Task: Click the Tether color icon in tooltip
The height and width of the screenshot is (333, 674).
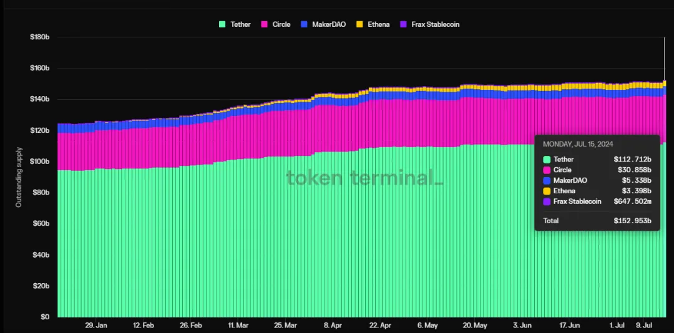Action: point(547,160)
